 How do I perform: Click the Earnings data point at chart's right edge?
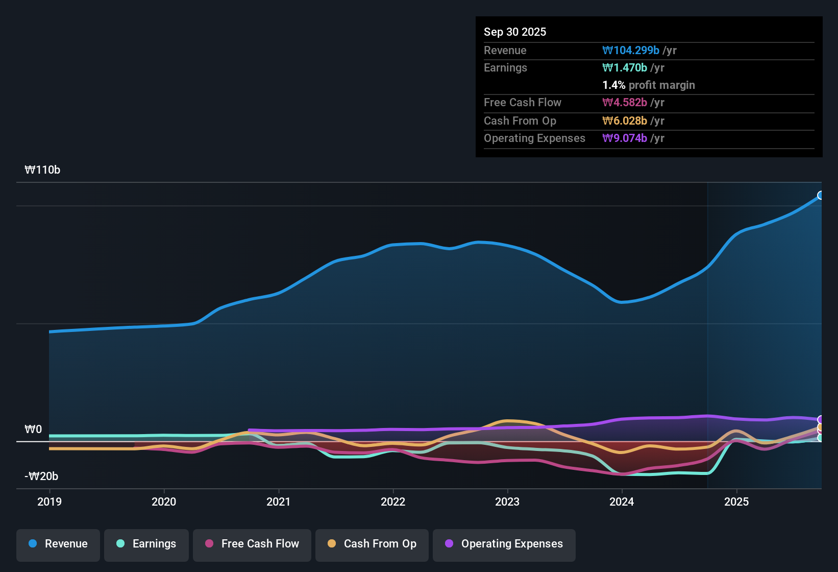point(821,438)
